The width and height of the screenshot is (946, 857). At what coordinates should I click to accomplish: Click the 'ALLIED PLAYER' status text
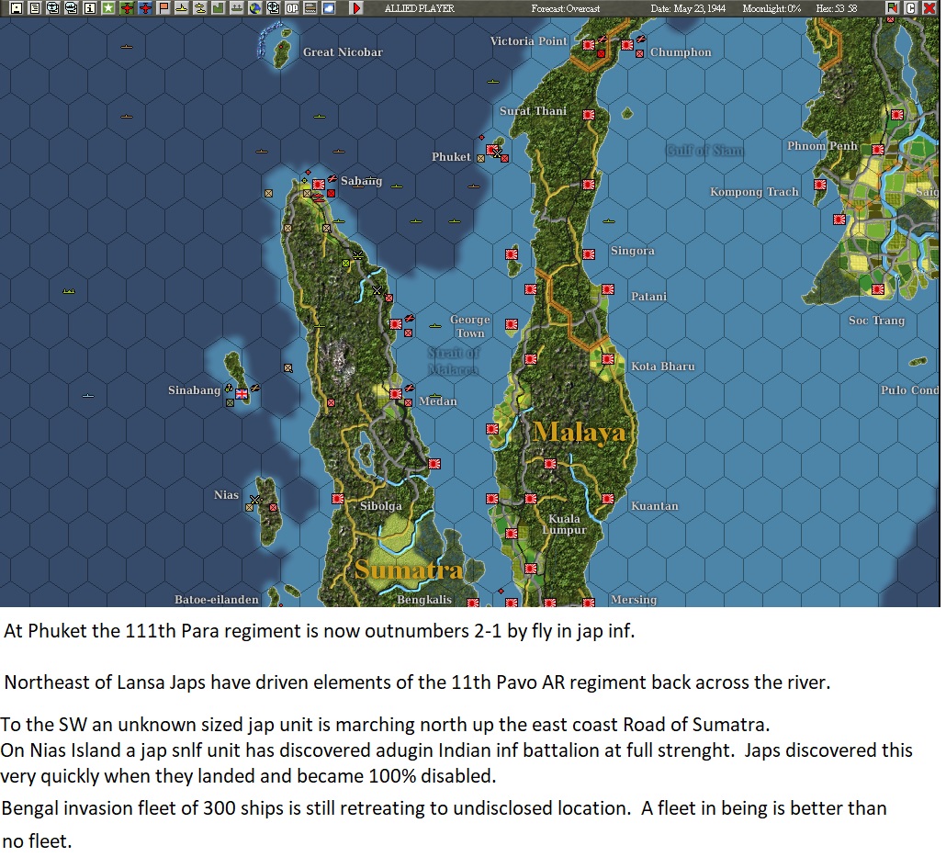pos(420,8)
